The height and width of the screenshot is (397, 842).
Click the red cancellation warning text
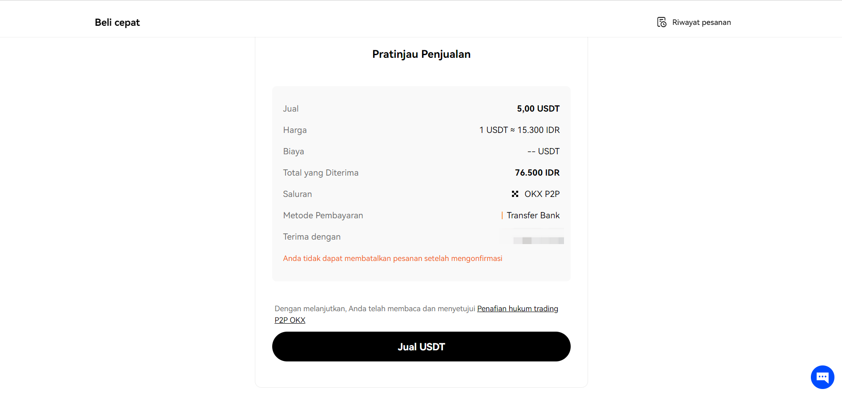point(392,259)
